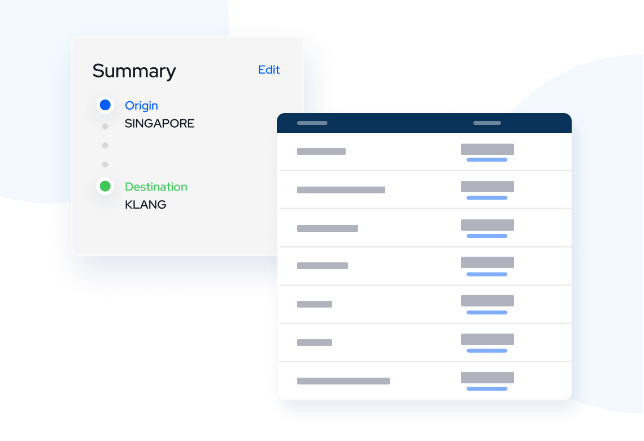The width and height of the screenshot is (644, 441).
Task: Click the Origin label
Action: [x=141, y=106]
